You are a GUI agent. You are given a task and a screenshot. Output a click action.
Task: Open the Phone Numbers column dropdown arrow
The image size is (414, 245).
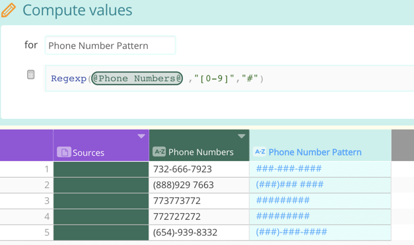click(241, 136)
